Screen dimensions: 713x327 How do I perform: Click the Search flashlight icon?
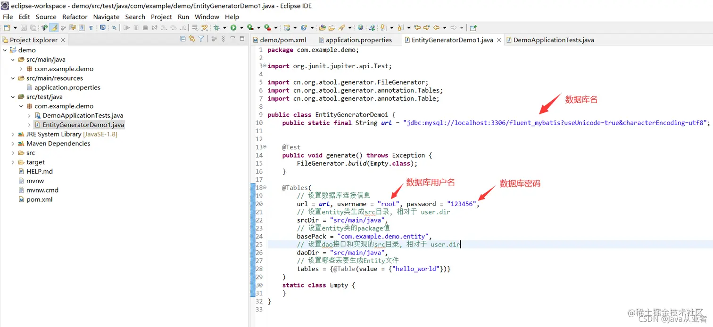[x=341, y=28]
